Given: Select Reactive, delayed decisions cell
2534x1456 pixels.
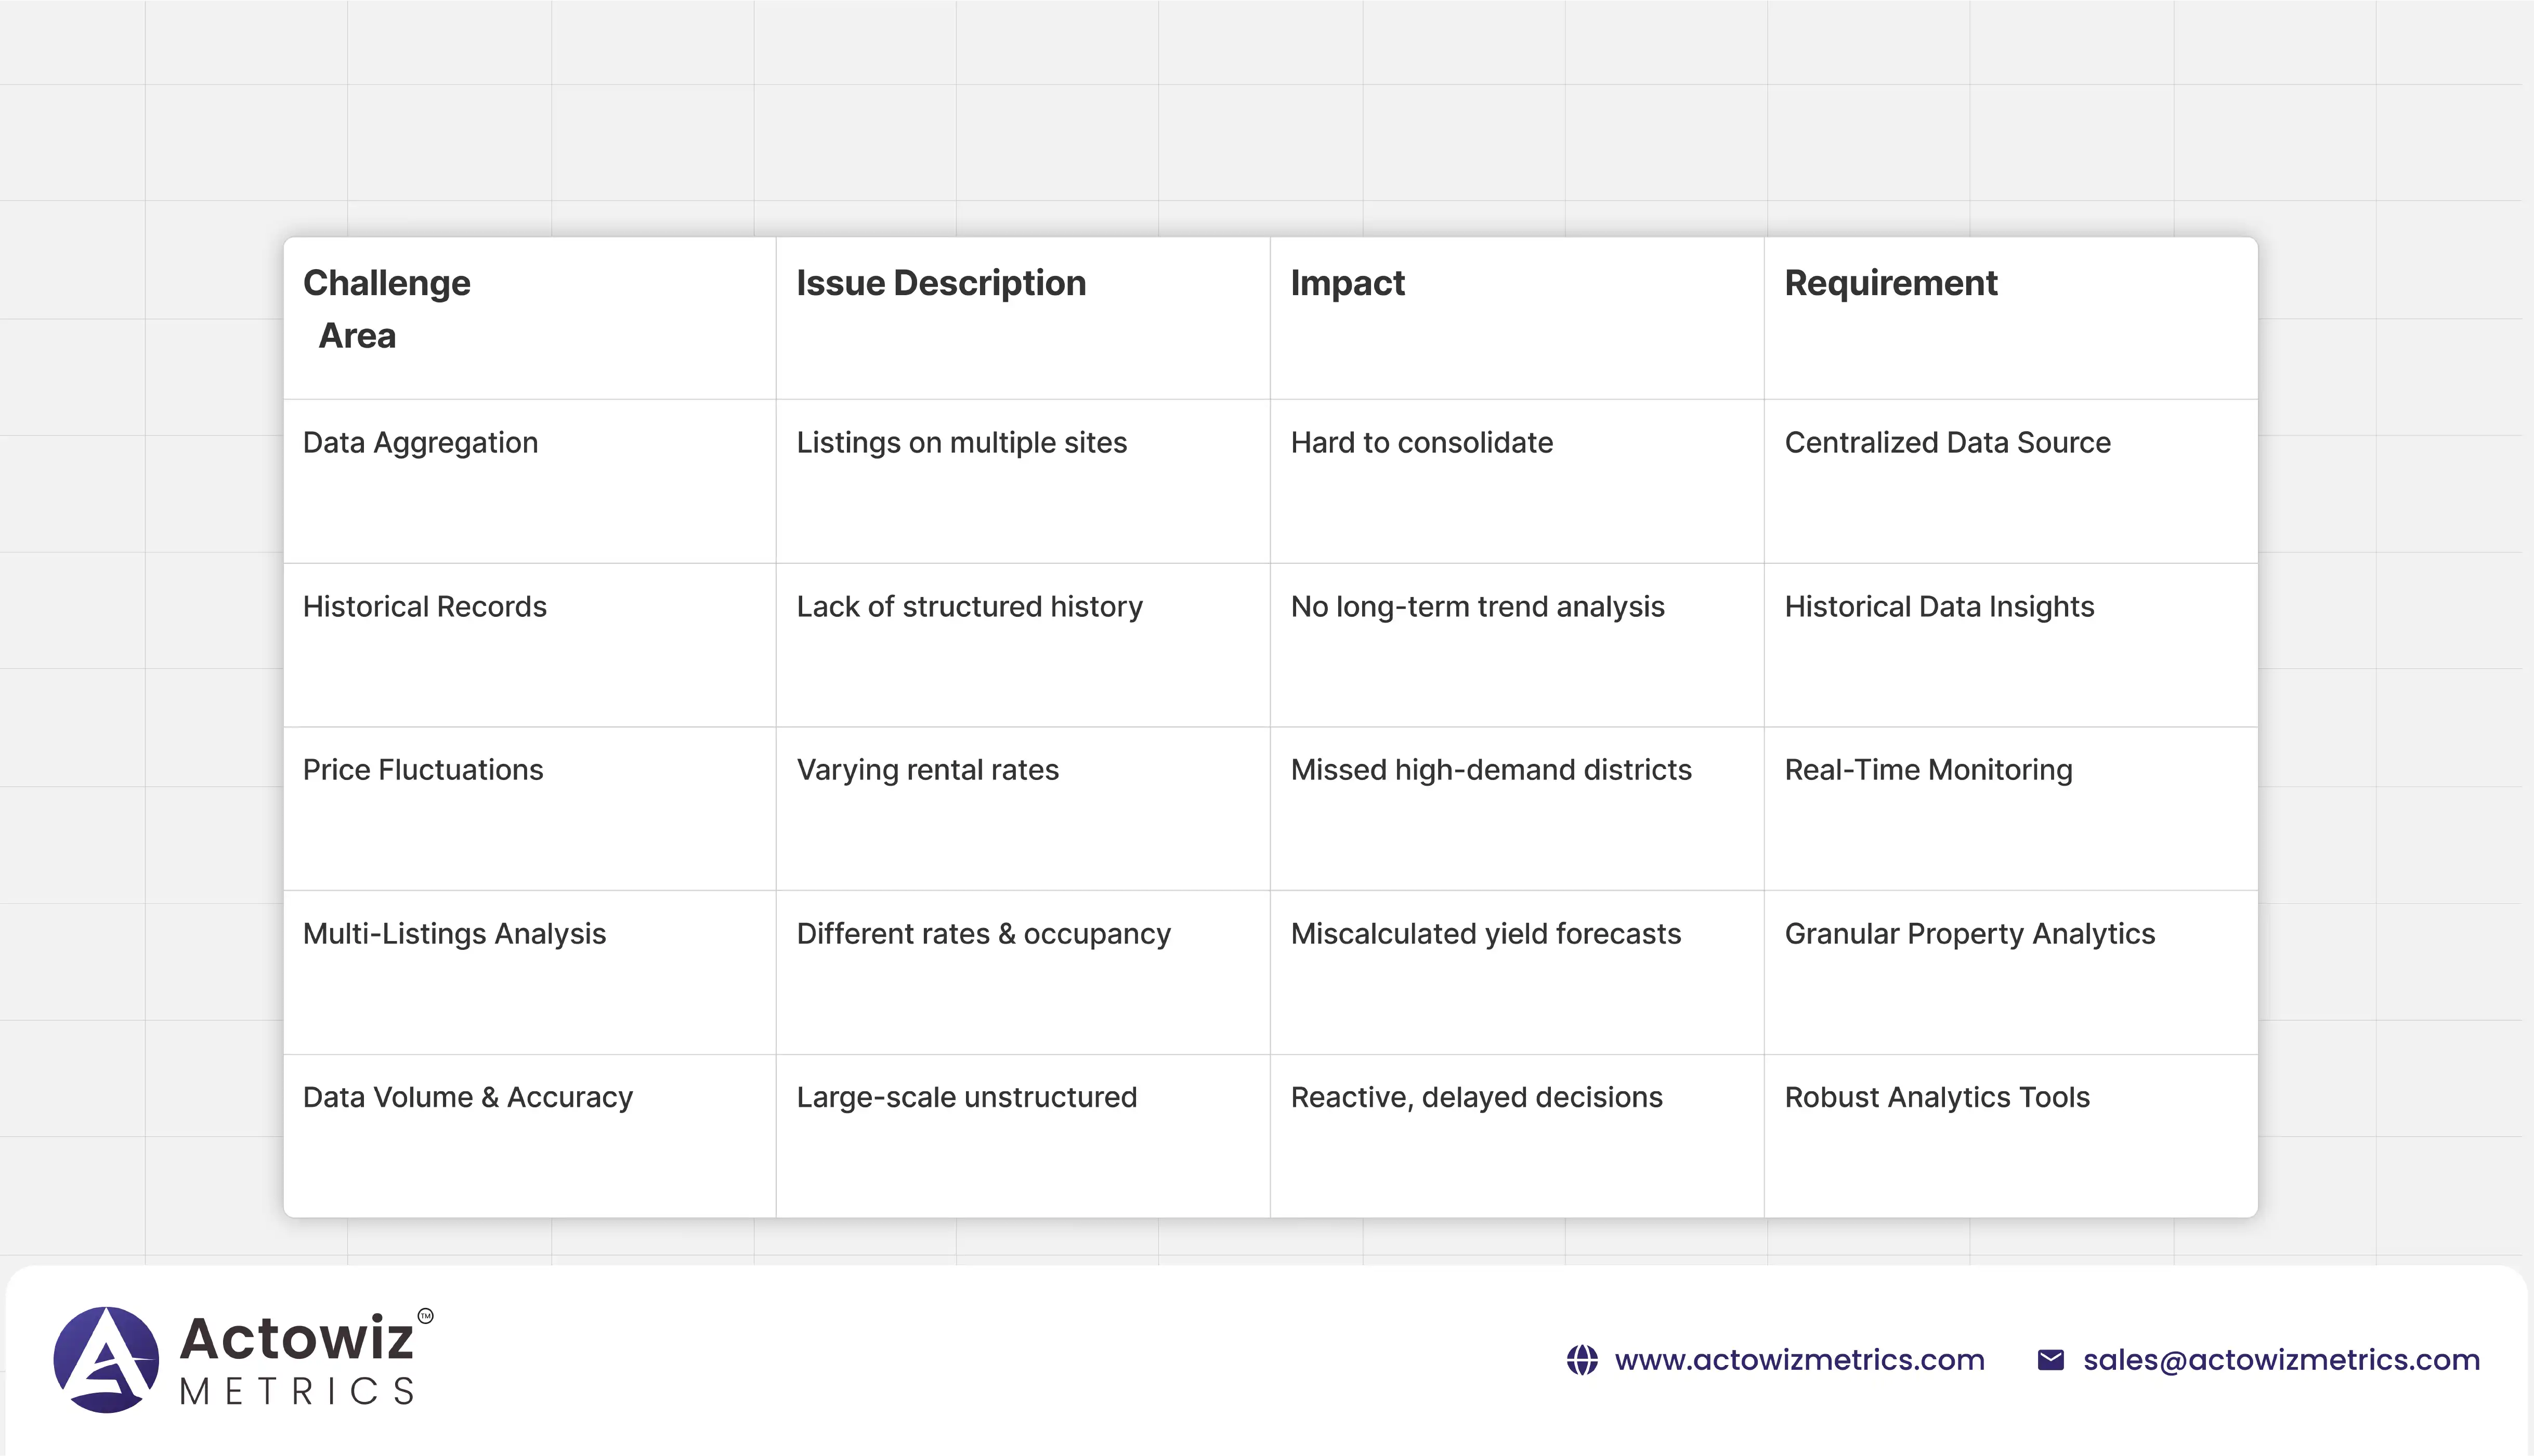Looking at the screenshot, I should (1475, 1097).
